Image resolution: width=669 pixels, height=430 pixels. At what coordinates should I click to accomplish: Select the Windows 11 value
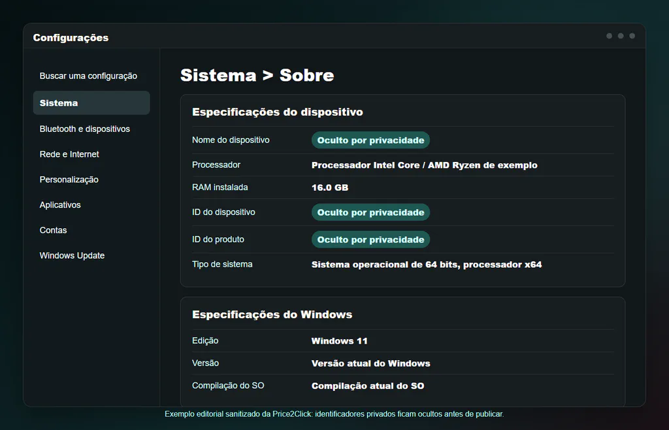point(340,341)
